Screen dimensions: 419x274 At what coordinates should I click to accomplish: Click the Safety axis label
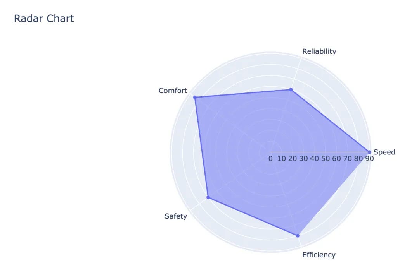click(176, 216)
